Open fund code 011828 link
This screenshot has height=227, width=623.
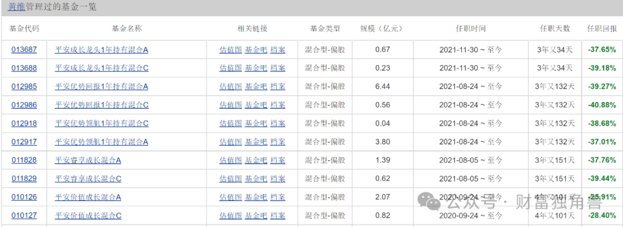click(24, 160)
